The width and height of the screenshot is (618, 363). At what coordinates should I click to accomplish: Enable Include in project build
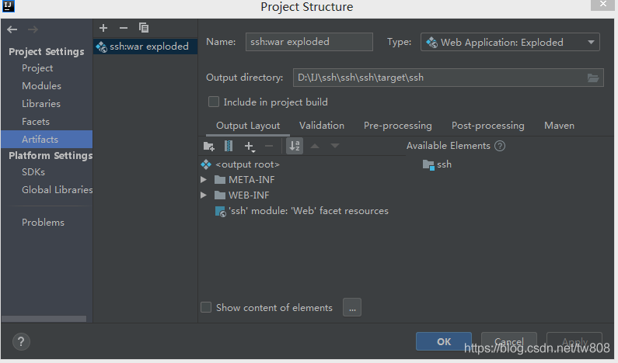(x=214, y=102)
